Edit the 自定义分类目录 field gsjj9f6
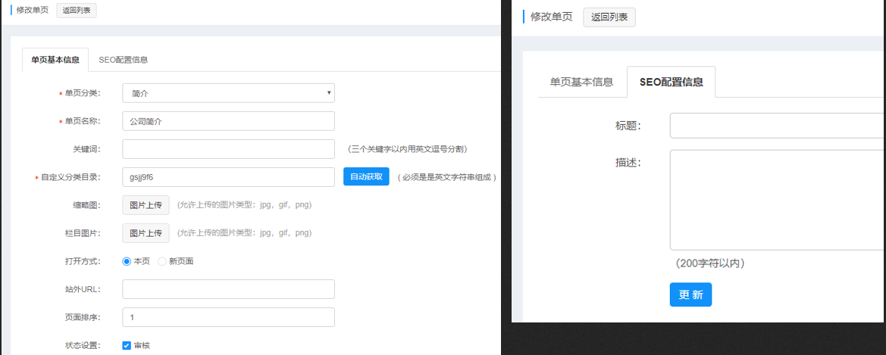The height and width of the screenshot is (355, 886). [228, 176]
